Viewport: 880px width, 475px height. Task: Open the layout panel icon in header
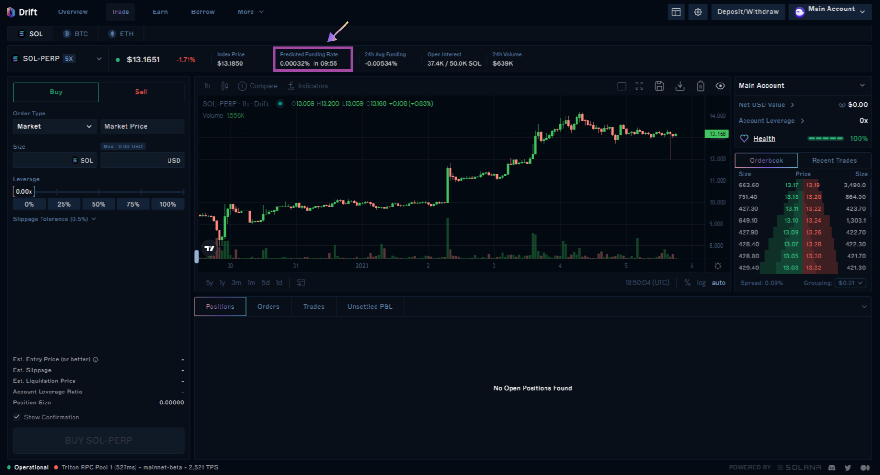pyautogui.click(x=676, y=12)
